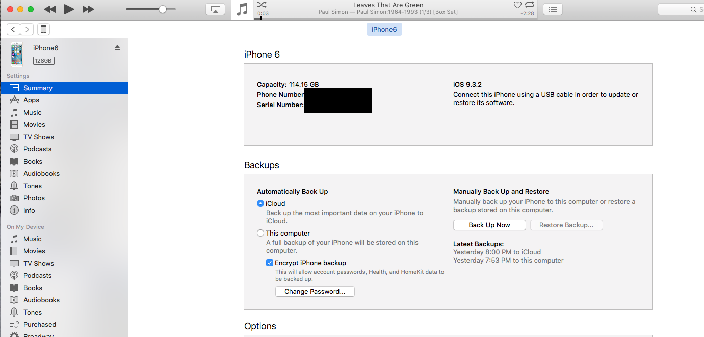Viewport: 704px width, 337px height.
Task: Adjust the volume slider knob
Action: click(x=163, y=9)
